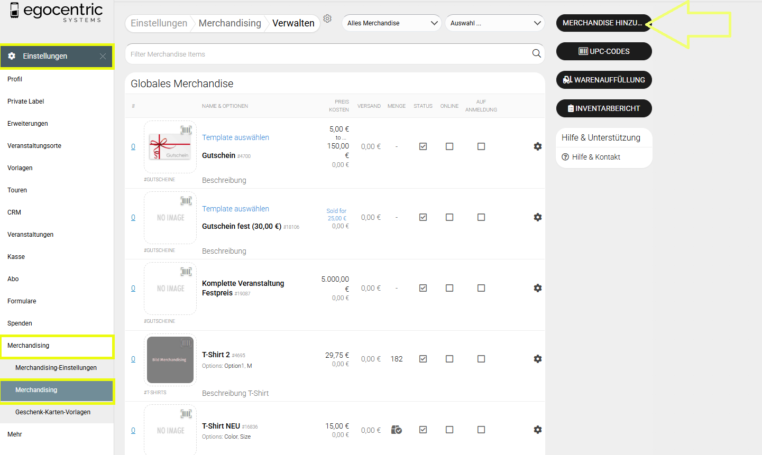This screenshot has height=455, width=762.
Task: Open Merchandising-Einstellungen in sidebar
Action: pyautogui.click(x=56, y=368)
